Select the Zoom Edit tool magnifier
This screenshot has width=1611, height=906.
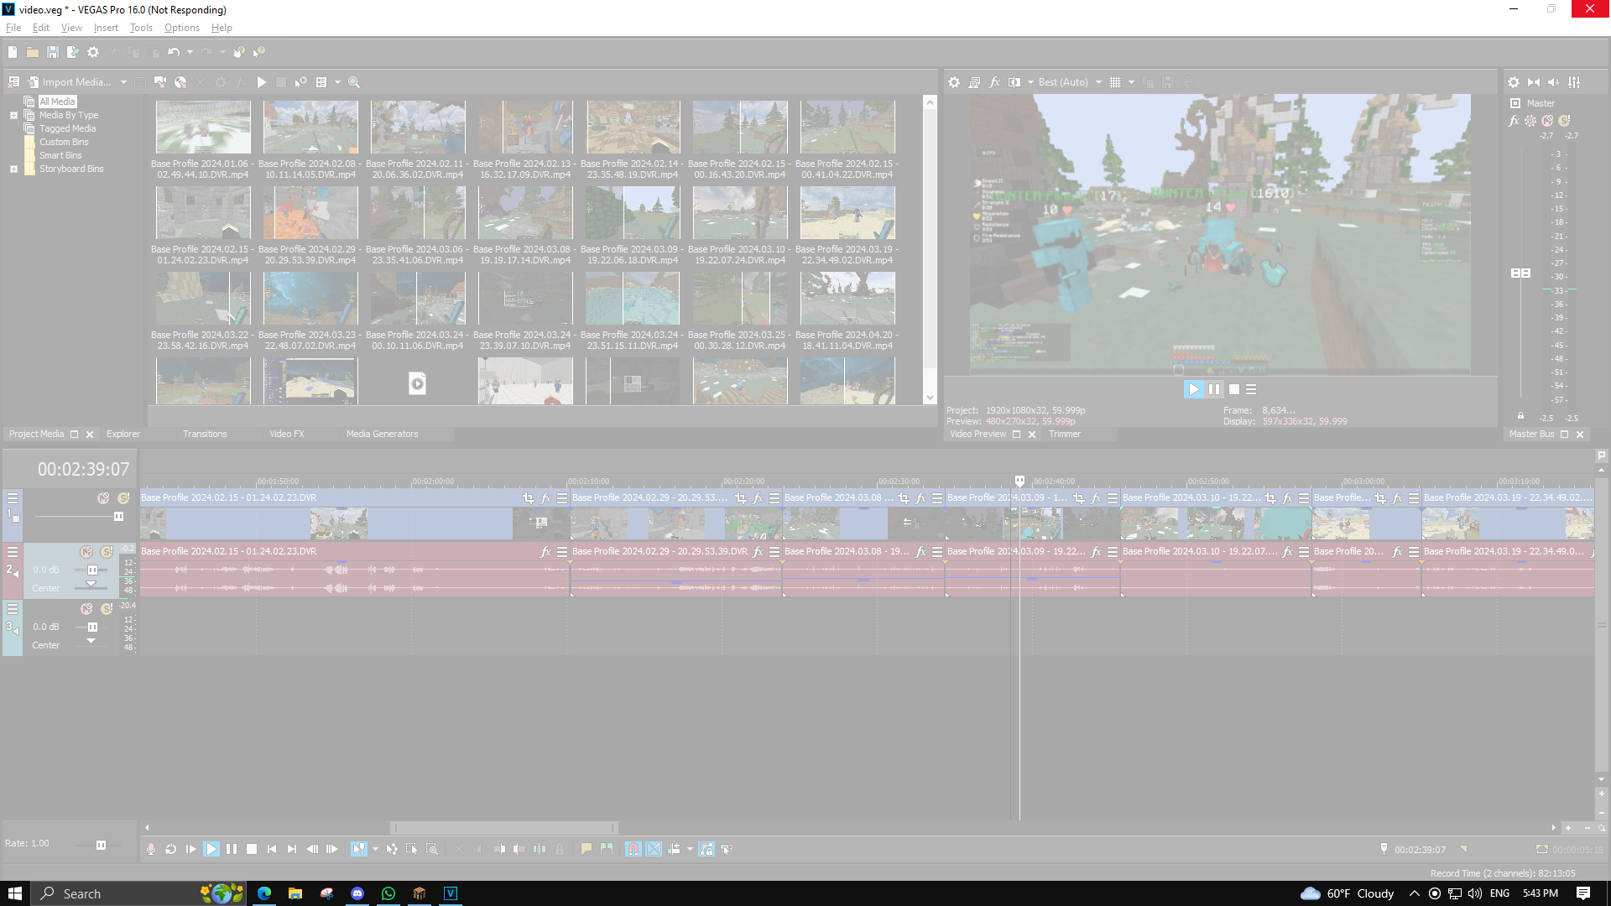pos(432,849)
